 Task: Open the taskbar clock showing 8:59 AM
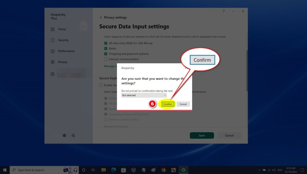291,170
